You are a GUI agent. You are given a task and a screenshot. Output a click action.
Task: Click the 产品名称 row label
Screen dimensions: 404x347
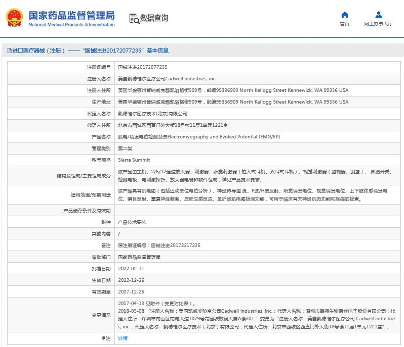pyautogui.click(x=101, y=137)
